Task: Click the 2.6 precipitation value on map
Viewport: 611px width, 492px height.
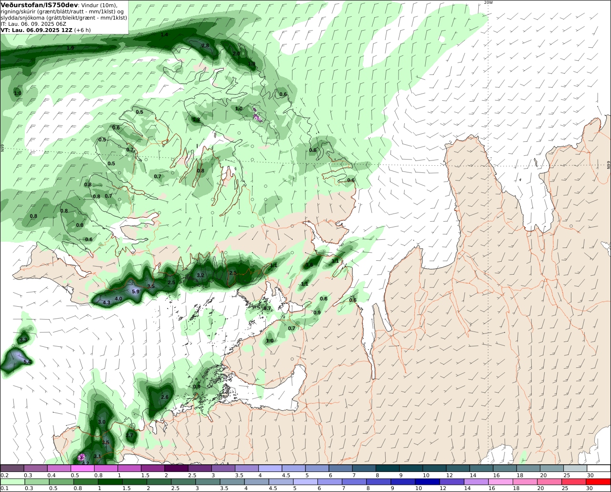Action: (165, 397)
